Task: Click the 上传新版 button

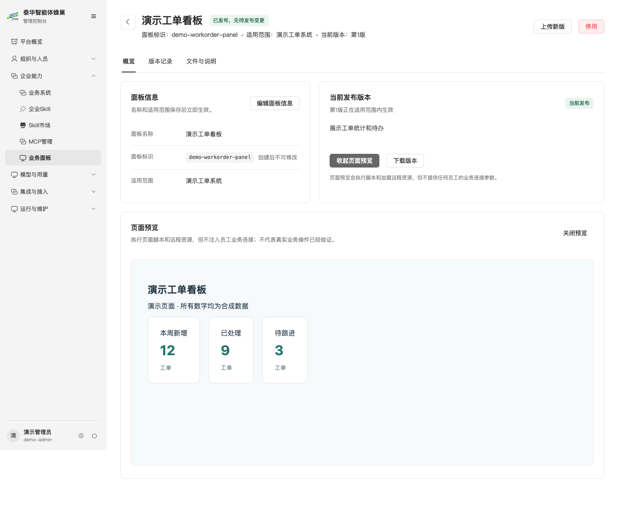Action: tap(553, 27)
